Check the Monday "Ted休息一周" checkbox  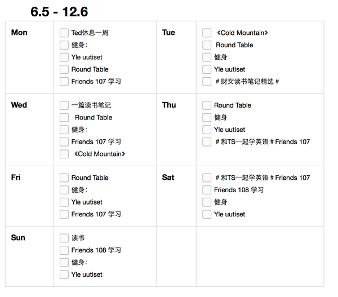64,33
